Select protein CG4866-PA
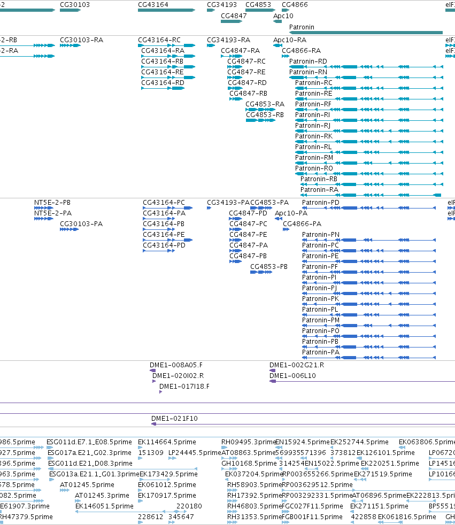This screenshot has width=455, height=525. [x=302, y=225]
